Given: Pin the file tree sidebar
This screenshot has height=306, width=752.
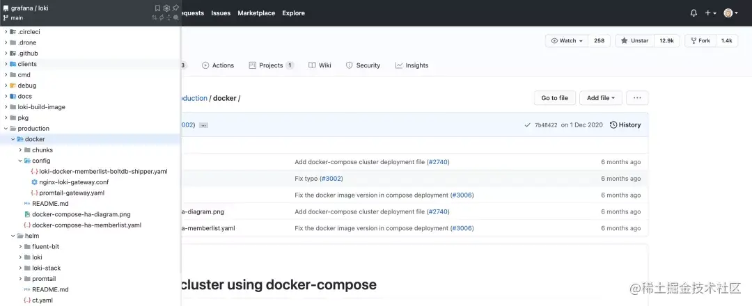Looking at the screenshot, I should pos(175,8).
